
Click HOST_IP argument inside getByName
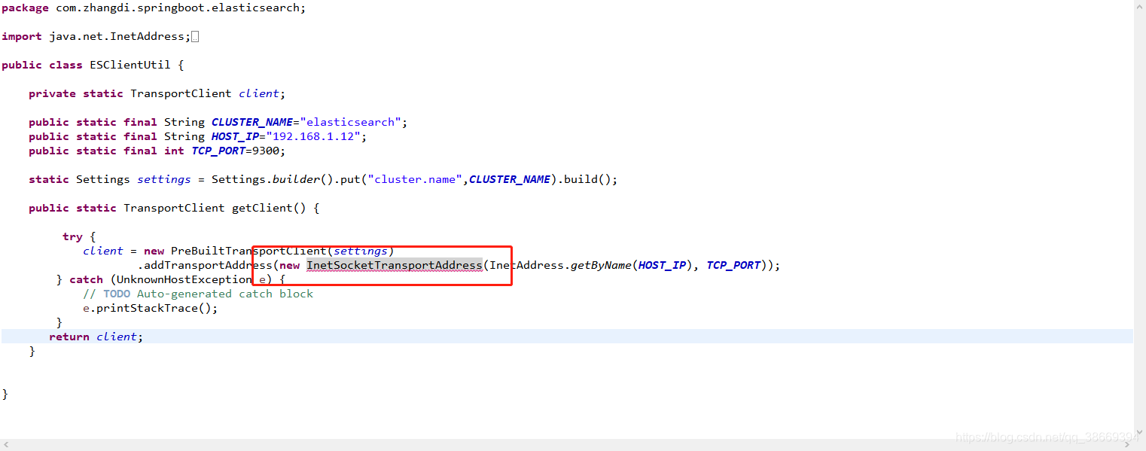point(663,266)
